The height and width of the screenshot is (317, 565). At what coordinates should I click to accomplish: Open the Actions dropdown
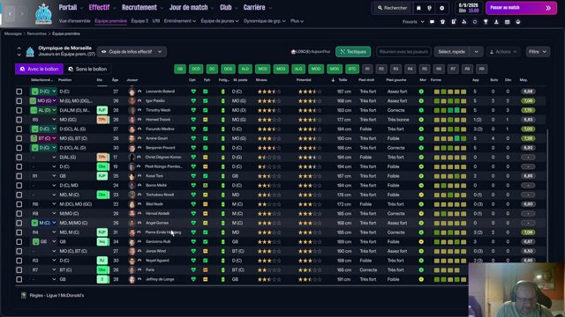click(x=503, y=52)
